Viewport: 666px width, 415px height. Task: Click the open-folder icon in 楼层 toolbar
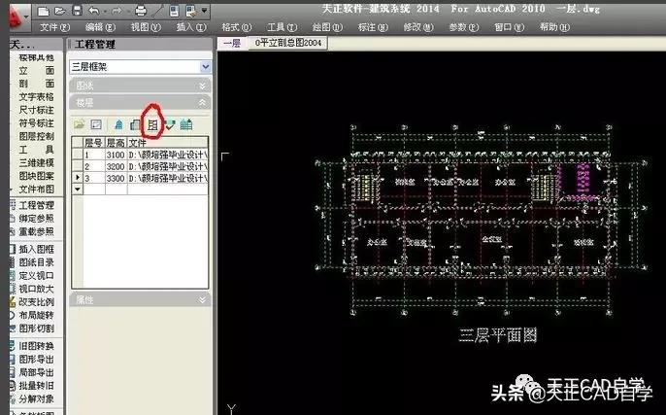(x=79, y=124)
